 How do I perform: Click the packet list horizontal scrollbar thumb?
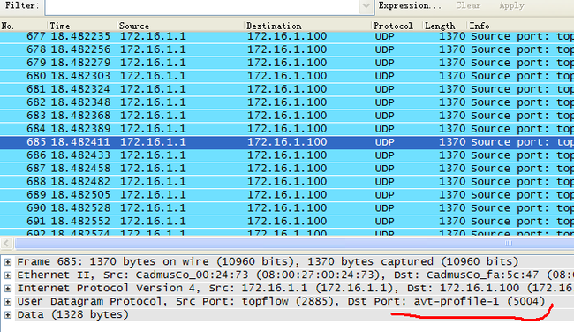pos(294,243)
